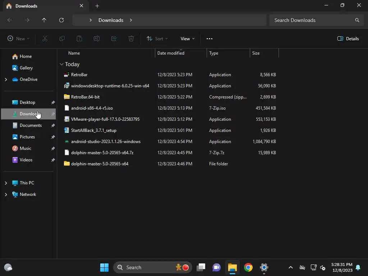Open weather widget on taskbar

(x=8, y=267)
